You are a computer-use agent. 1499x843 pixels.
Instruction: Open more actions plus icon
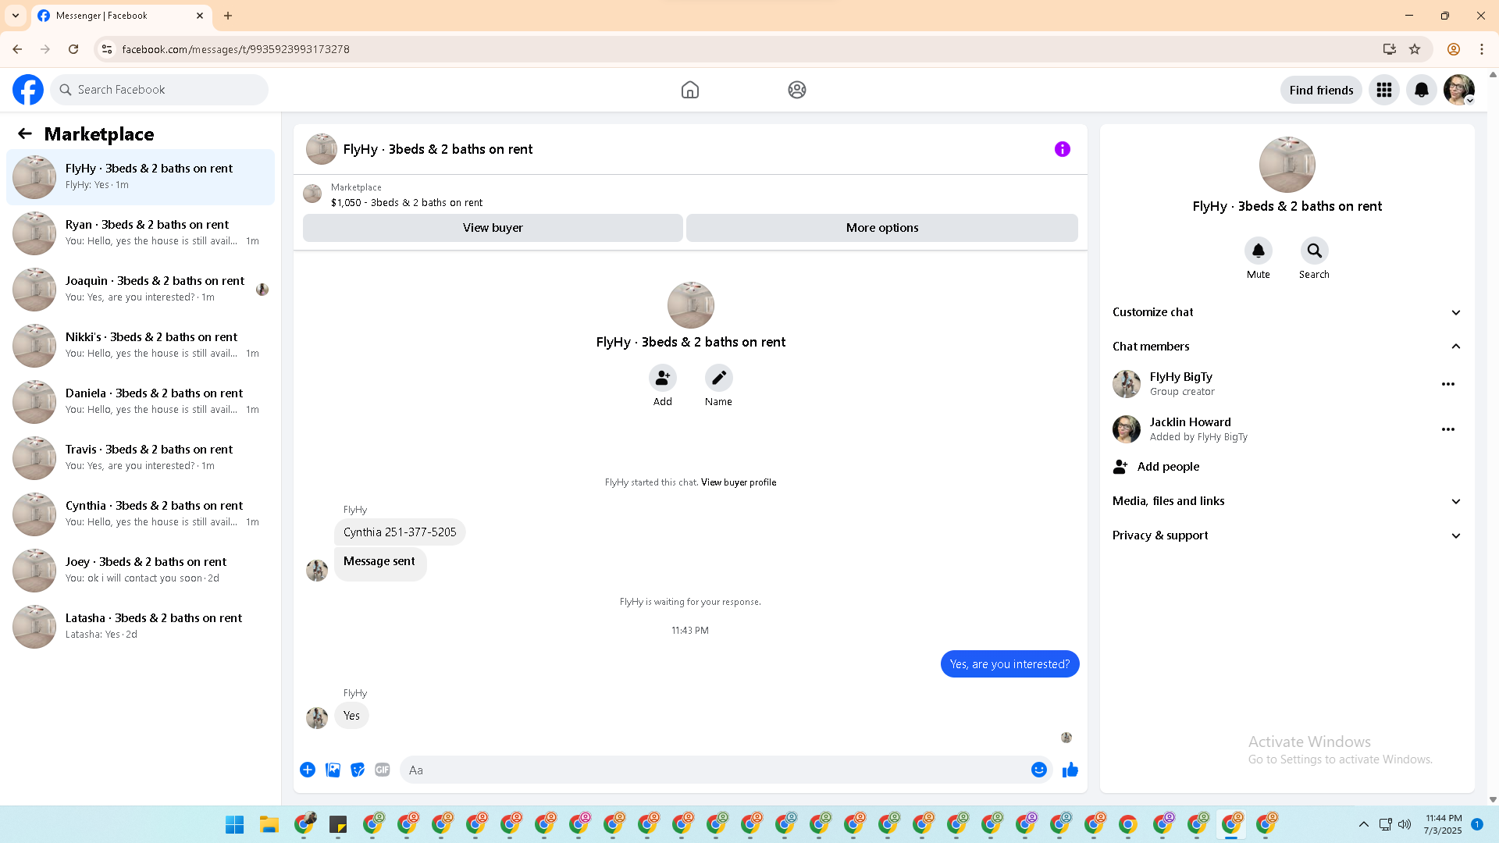click(x=308, y=770)
